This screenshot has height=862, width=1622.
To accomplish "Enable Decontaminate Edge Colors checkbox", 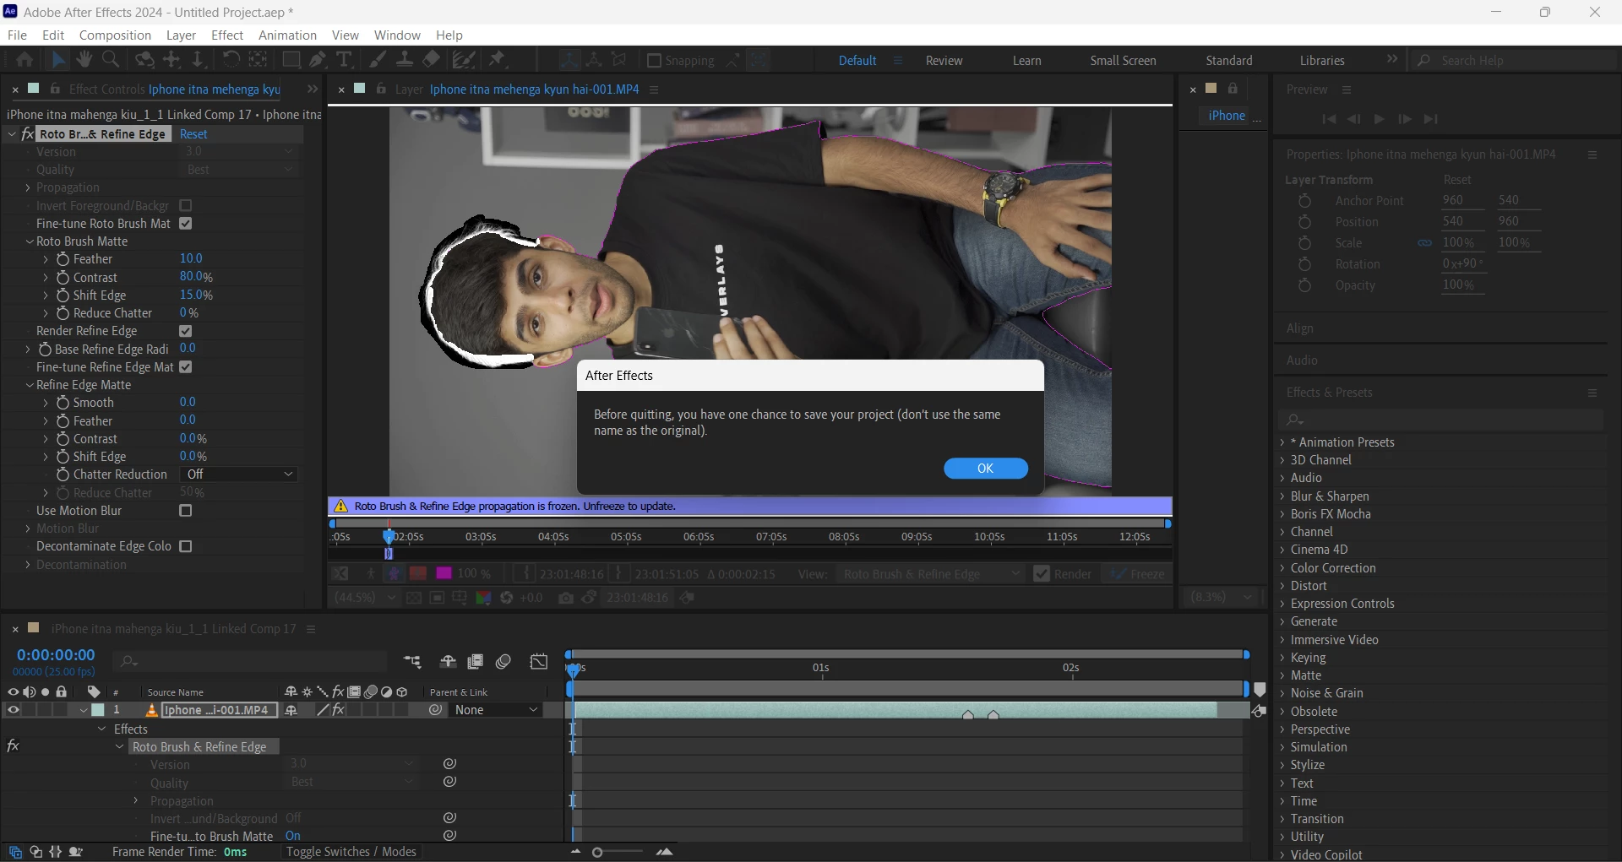I will click(186, 546).
